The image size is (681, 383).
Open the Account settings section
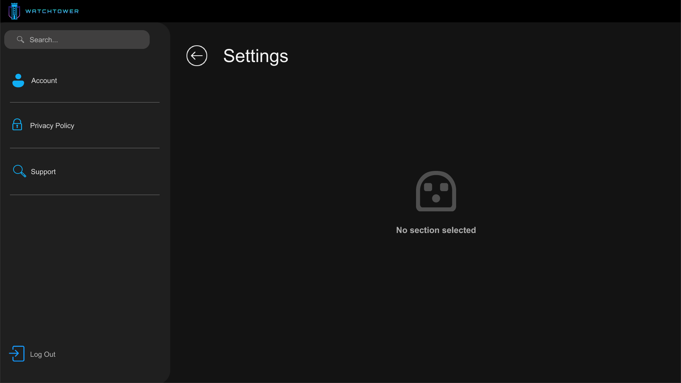tap(85, 81)
